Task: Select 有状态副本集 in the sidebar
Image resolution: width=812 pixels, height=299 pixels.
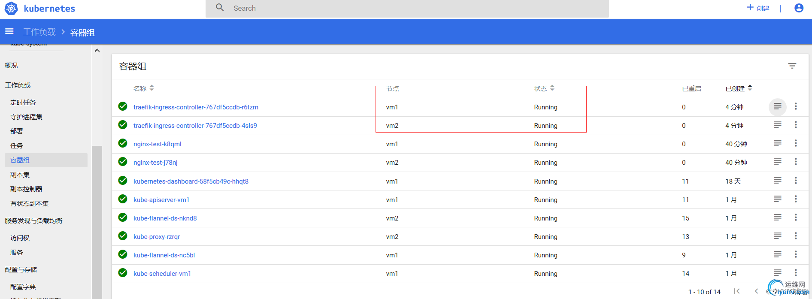Action: pos(30,204)
